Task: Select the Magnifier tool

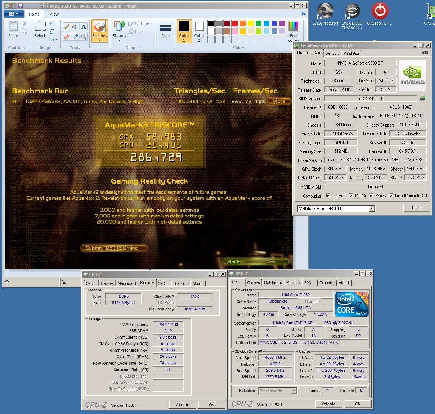Action: (84, 36)
